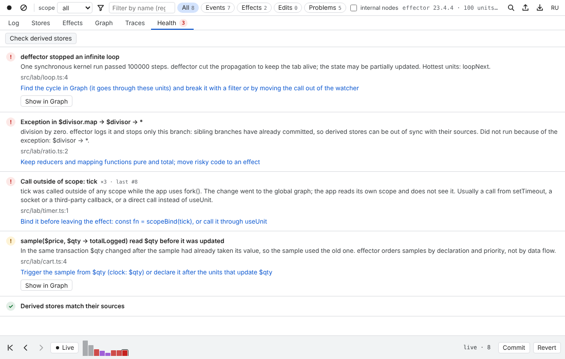Open the scope dropdown
This screenshot has width=565, height=359.
click(x=75, y=8)
